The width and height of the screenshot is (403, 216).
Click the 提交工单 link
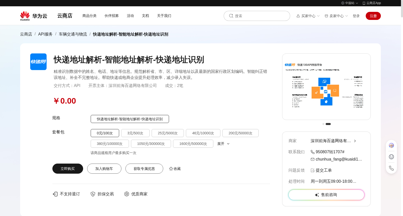(324, 170)
